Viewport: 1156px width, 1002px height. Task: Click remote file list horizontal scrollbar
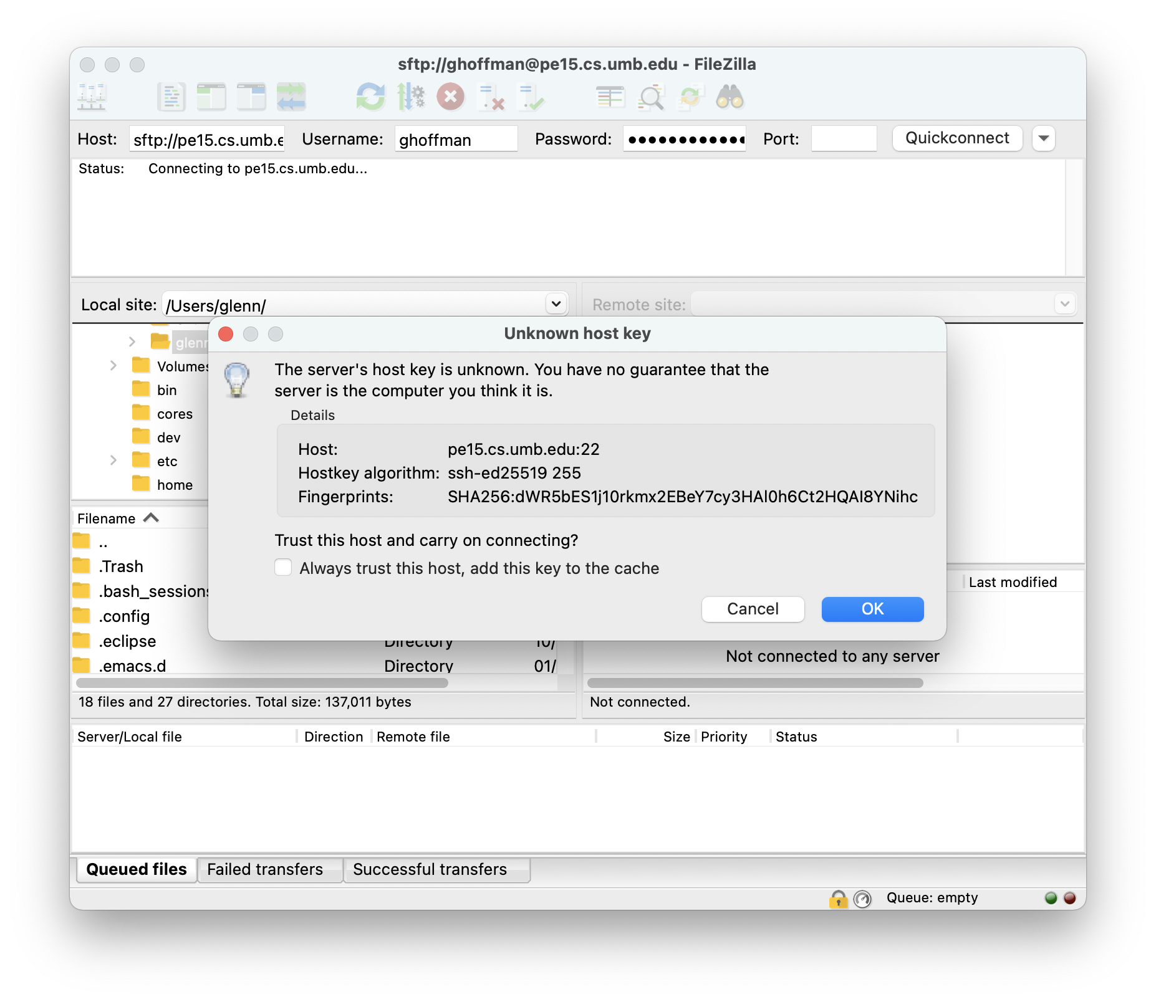click(x=755, y=683)
